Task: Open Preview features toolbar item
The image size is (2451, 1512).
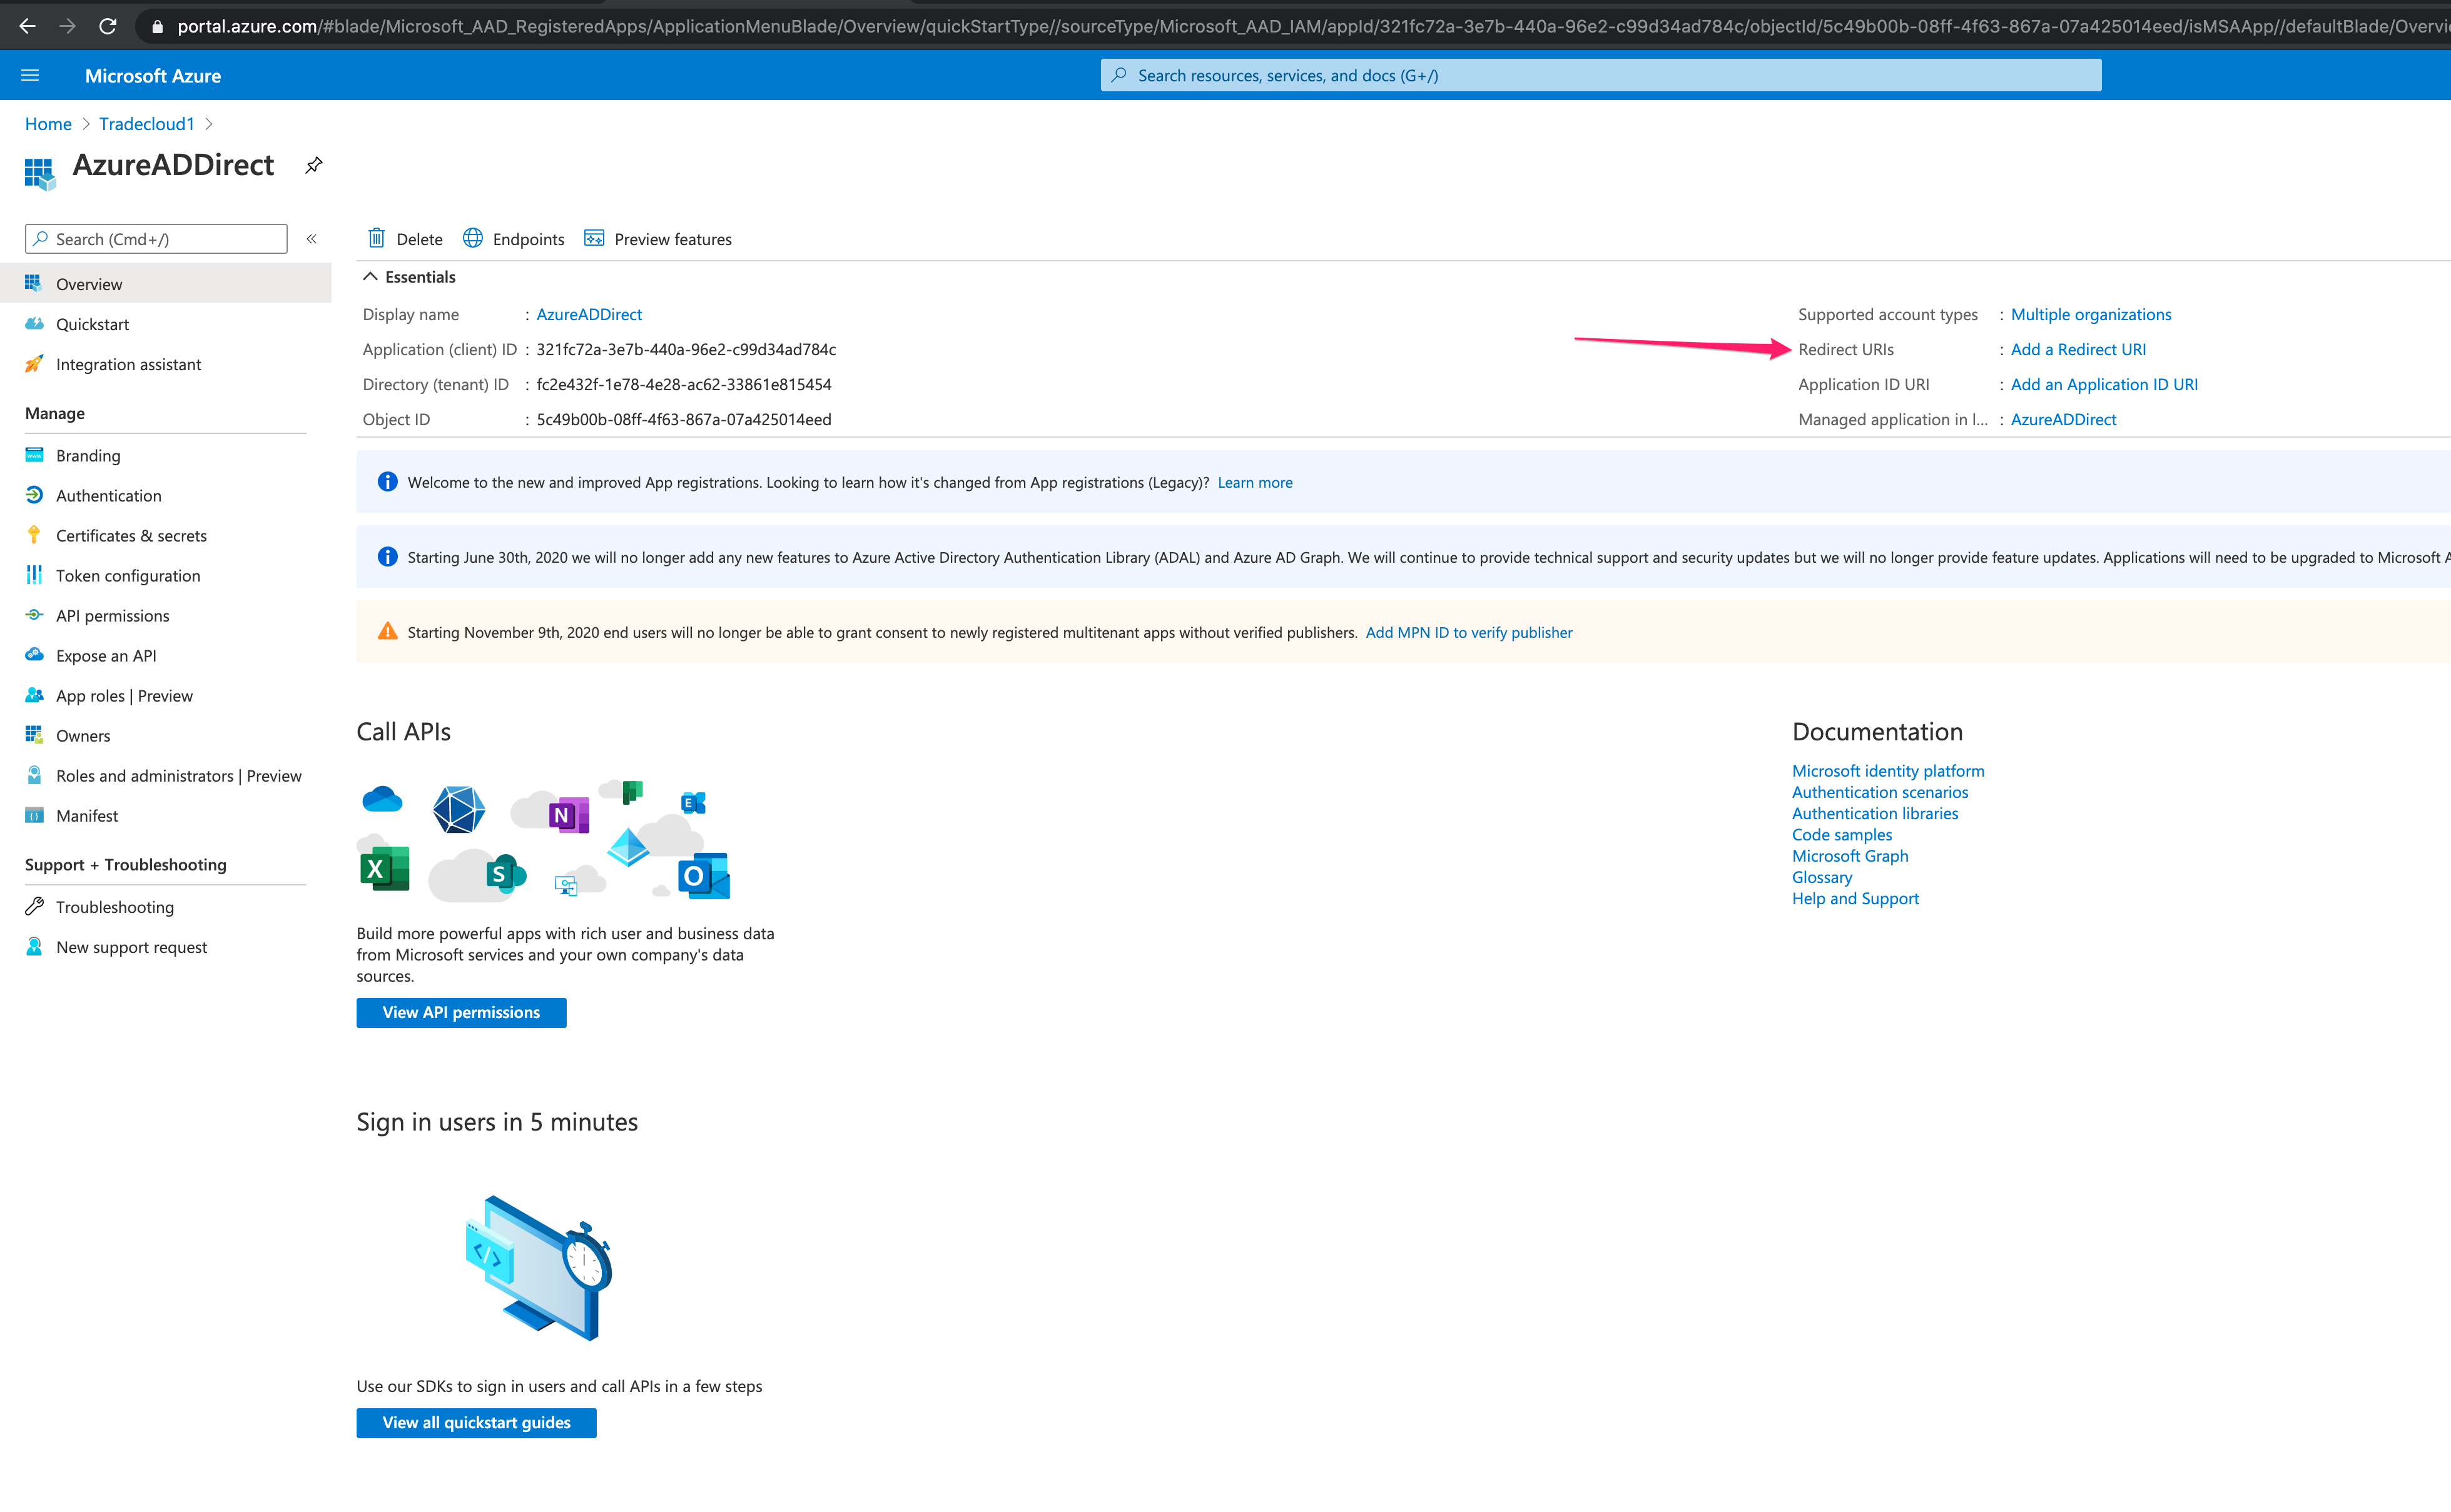Action: click(658, 239)
